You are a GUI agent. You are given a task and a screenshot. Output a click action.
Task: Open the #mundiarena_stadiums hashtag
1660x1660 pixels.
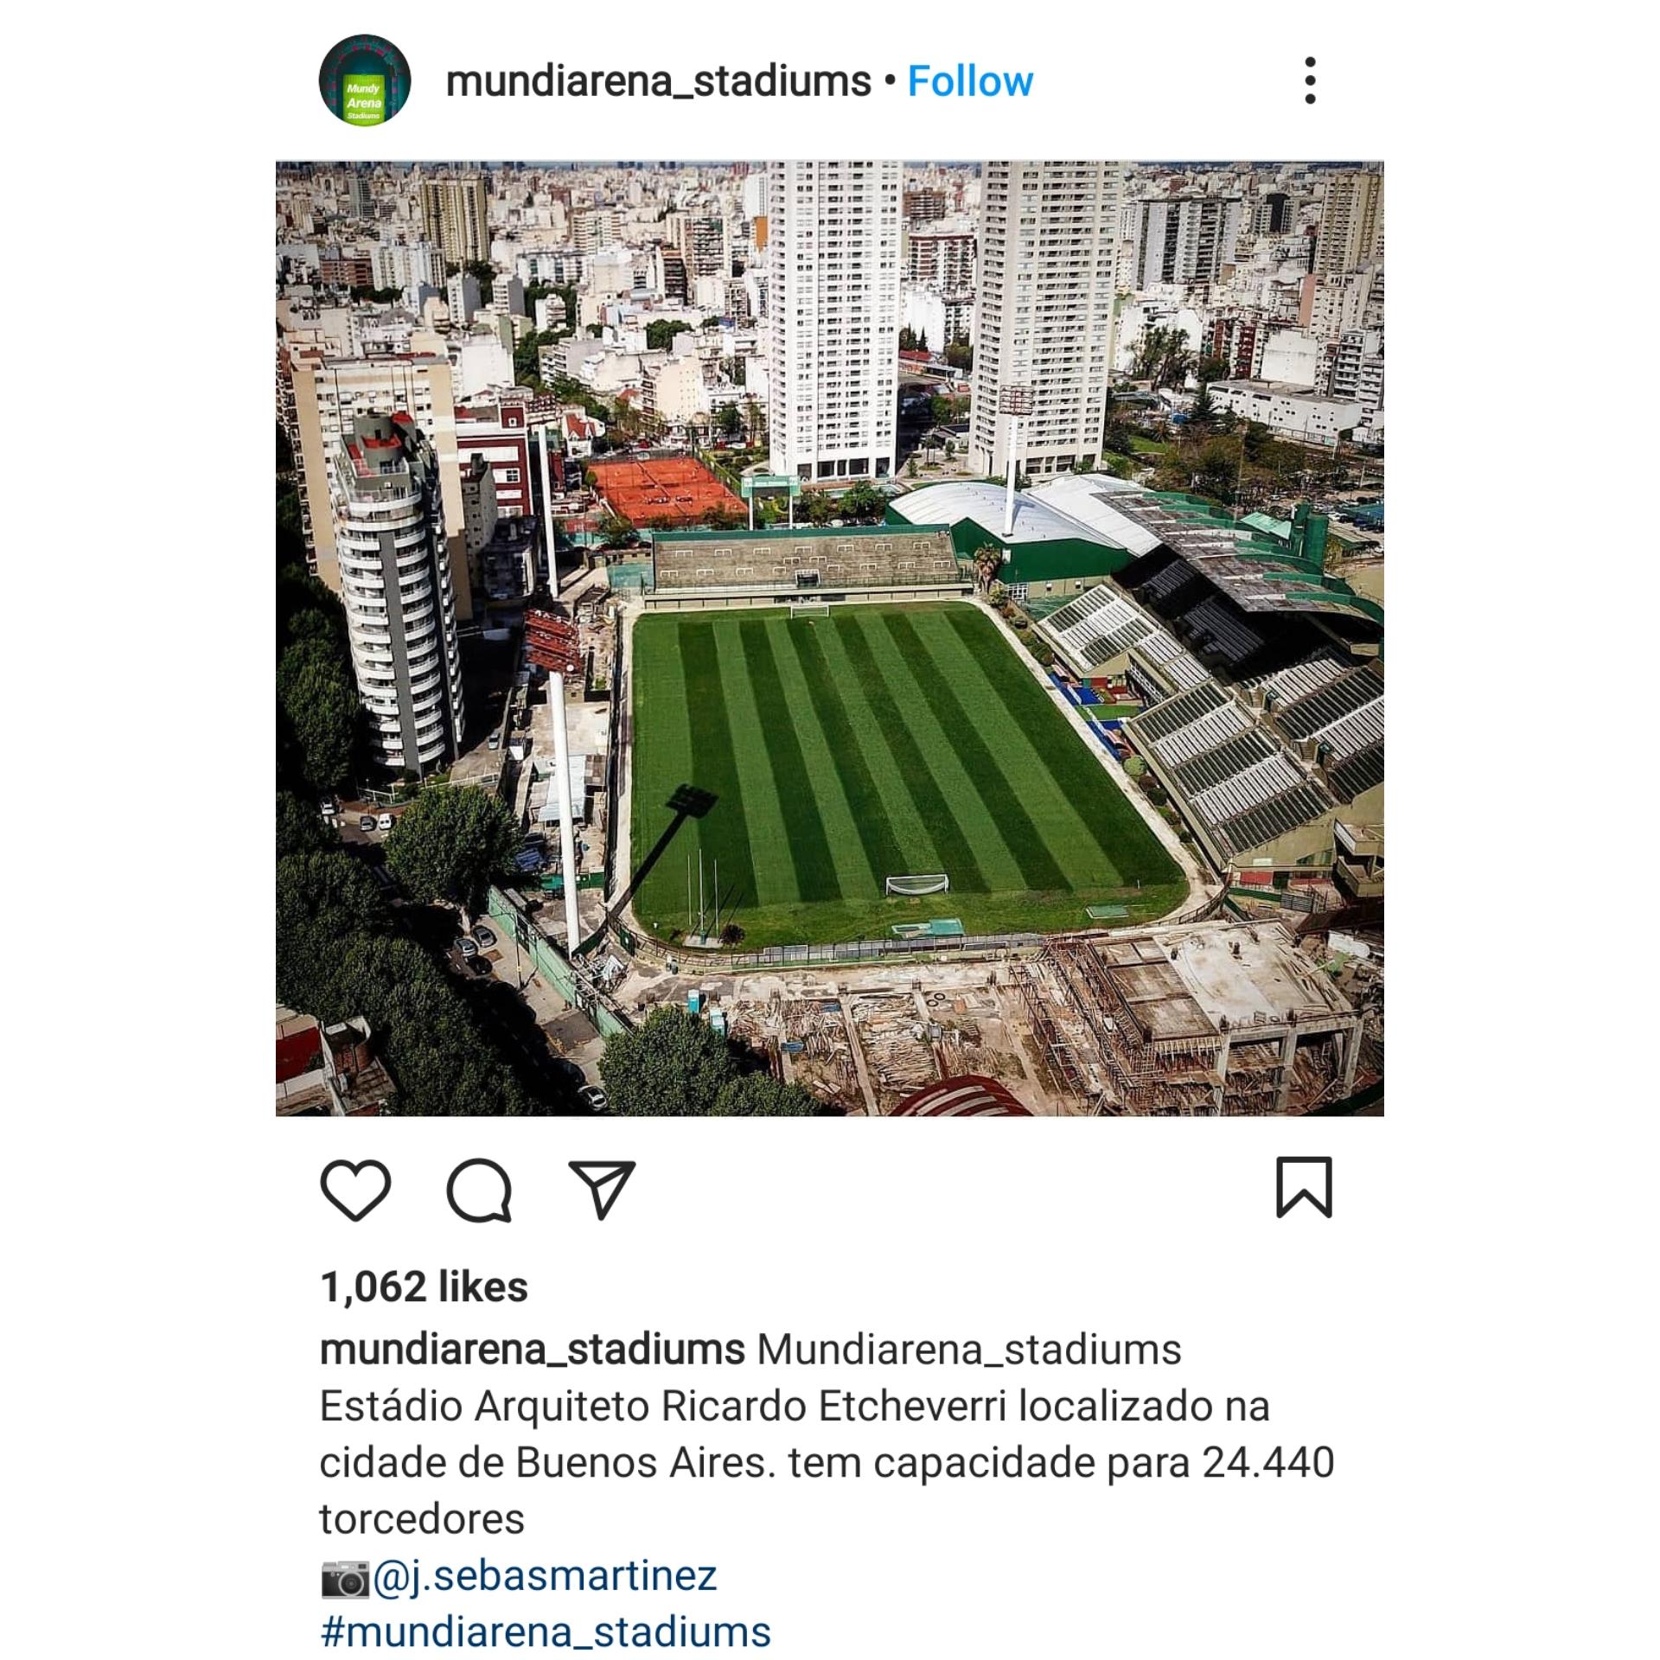point(545,1632)
